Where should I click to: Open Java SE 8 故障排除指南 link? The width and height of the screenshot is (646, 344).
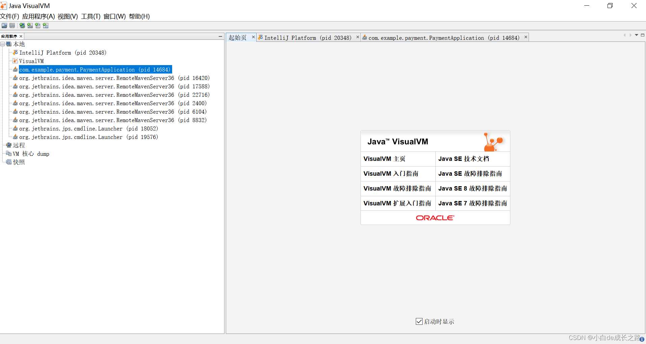473,189
